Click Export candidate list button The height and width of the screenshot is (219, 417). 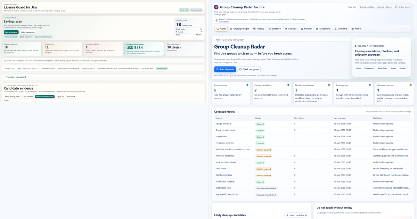point(296,215)
